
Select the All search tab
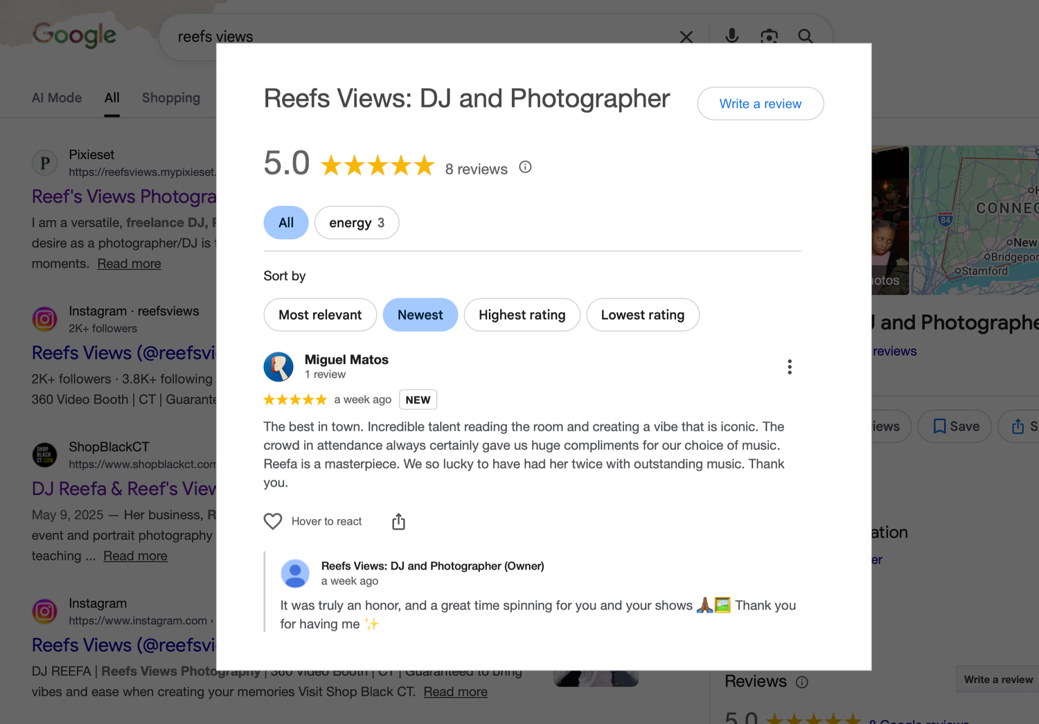tap(112, 98)
